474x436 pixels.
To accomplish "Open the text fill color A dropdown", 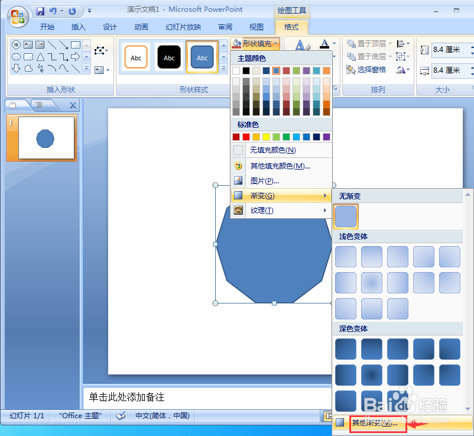I will click(334, 43).
